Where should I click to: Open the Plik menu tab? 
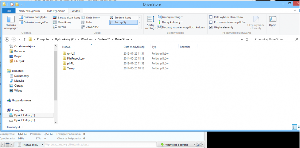tap(9, 11)
